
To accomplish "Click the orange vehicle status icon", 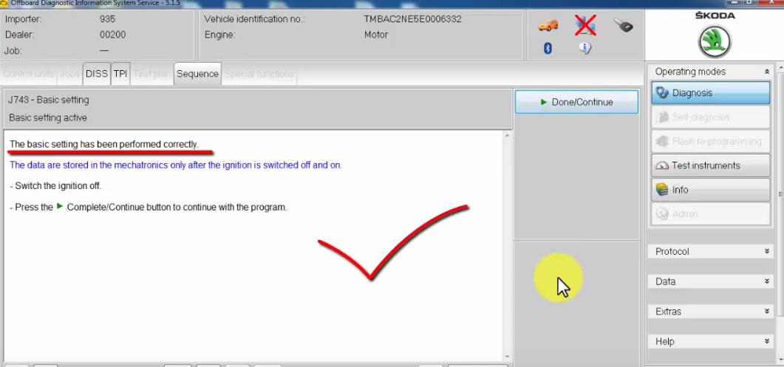I will click(548, 24).
